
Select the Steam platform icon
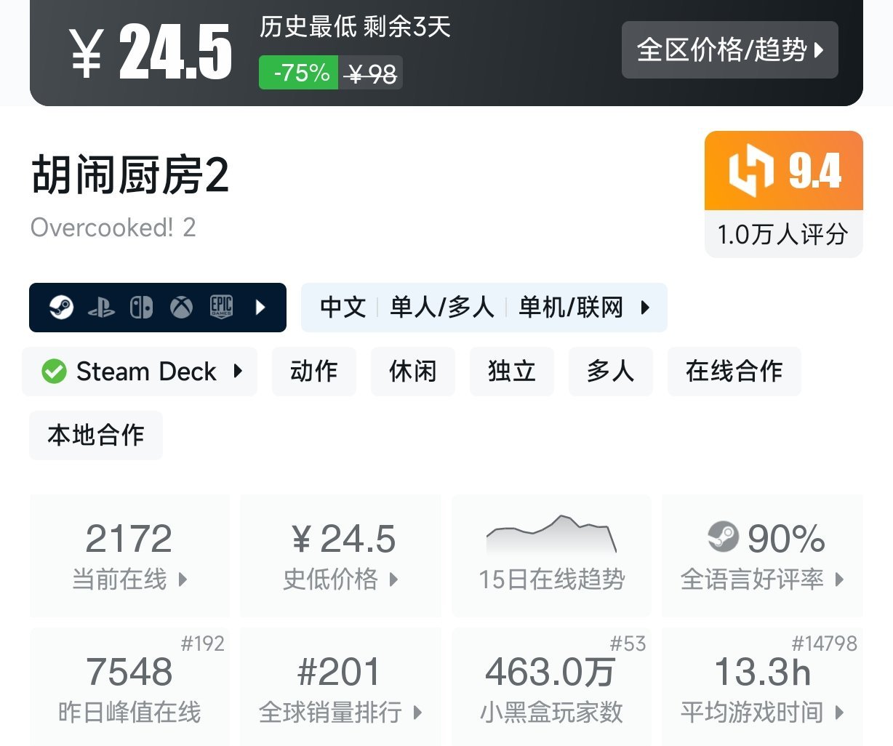(x=62, y=308)
